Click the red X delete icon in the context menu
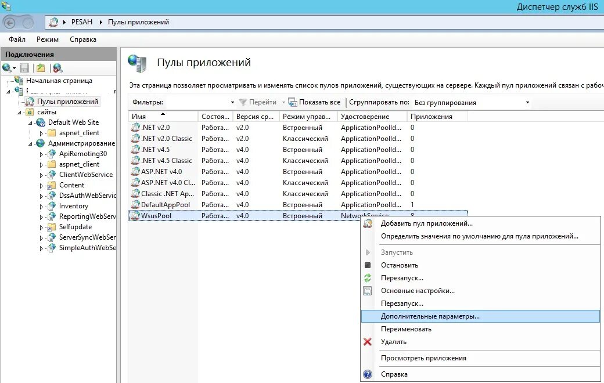Viewport: 604px width, 383px height. coord(368,341)
